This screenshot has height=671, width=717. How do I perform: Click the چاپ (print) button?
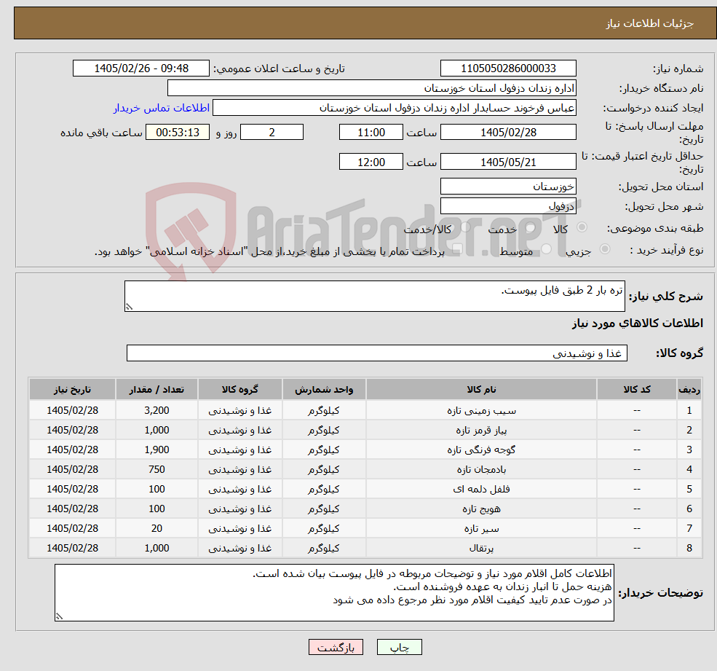point(399,647)
